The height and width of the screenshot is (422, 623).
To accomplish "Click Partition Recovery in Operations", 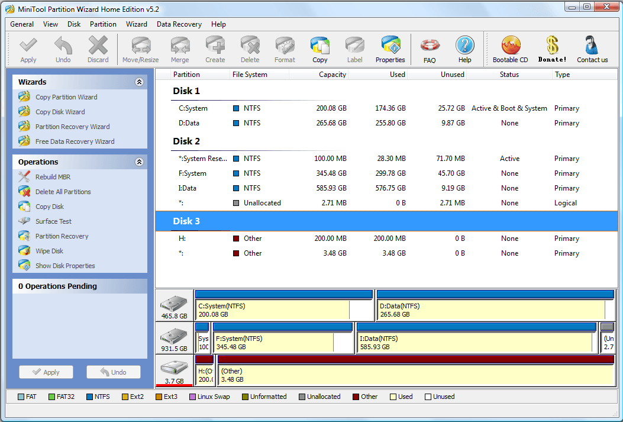I will [62, 236].
